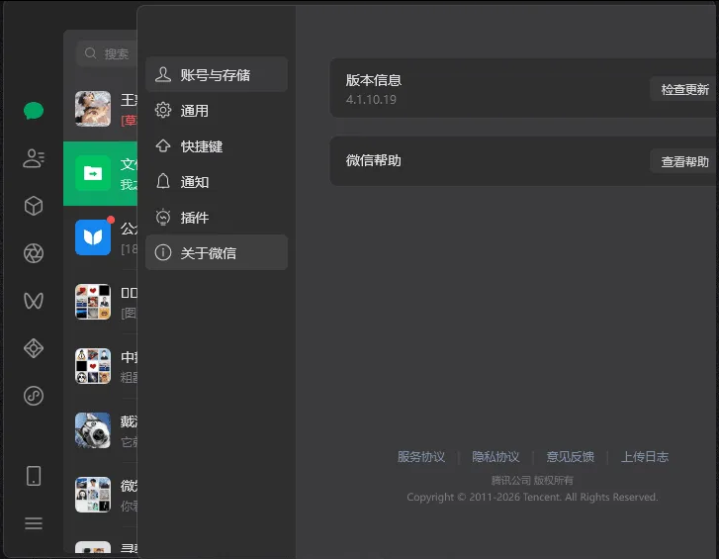The image size is (719, 559).
Task: Click the 查看帮助 button
Action: tap(684, 161)
